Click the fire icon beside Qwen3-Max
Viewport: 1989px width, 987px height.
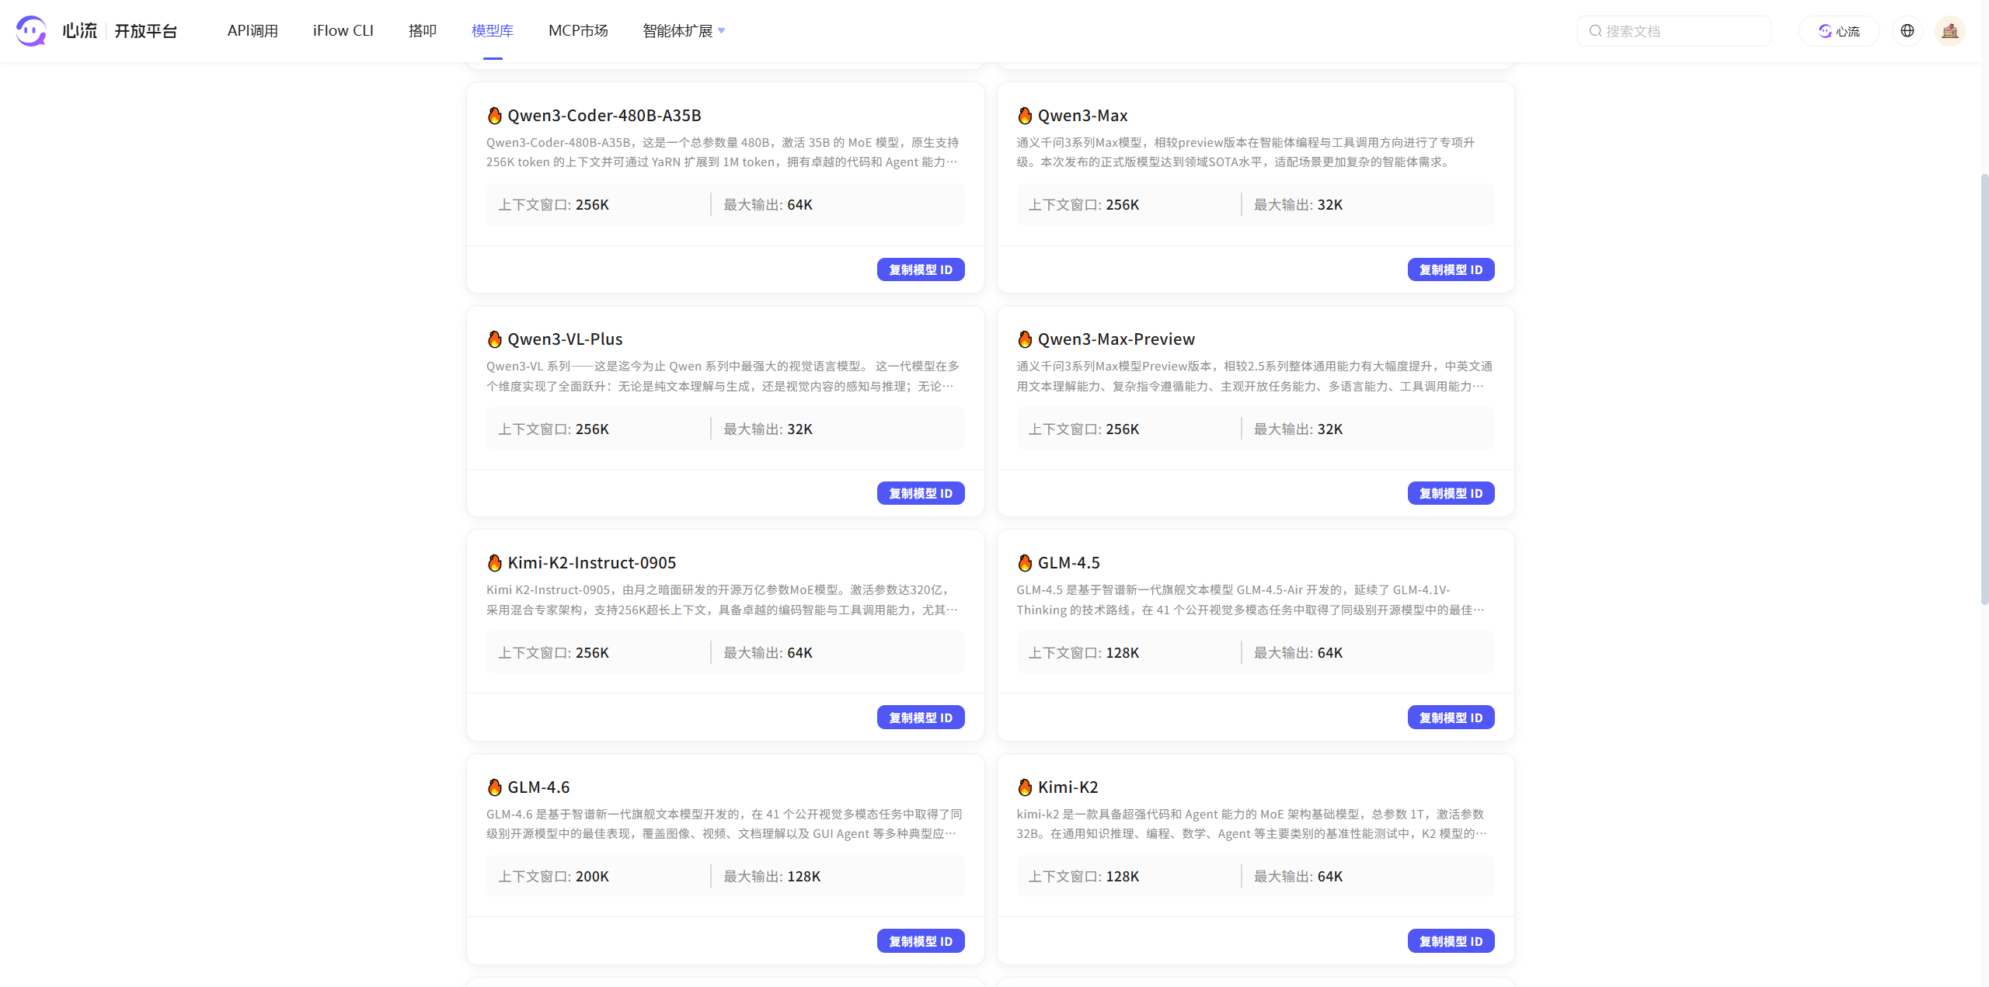click(x=1025, y=115)
